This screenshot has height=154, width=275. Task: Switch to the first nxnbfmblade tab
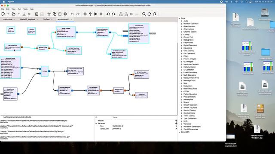(x=8, y=19)
